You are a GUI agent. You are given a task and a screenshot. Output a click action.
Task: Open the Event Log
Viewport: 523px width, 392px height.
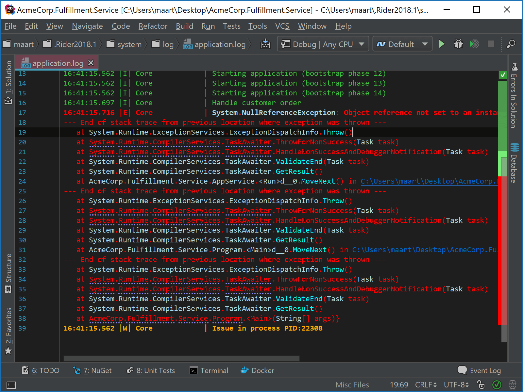pyautogui.click(x=479, y=370)
